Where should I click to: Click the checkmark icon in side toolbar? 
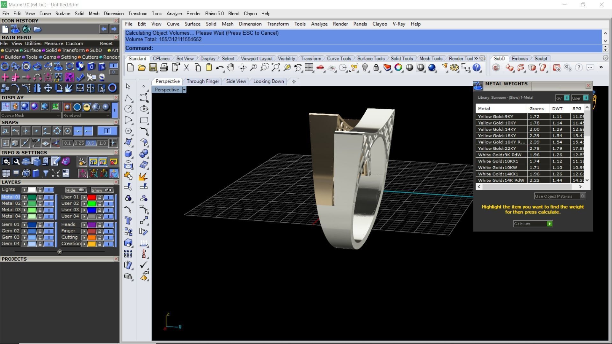click(144, 265)
